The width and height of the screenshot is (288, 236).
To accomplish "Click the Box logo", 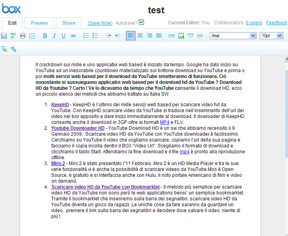I will pyautogui.click(x=11, y=9).
